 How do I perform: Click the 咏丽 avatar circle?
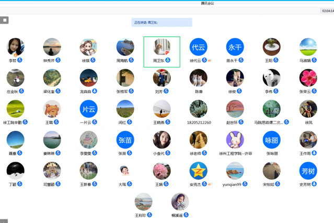tap(271, 140)
